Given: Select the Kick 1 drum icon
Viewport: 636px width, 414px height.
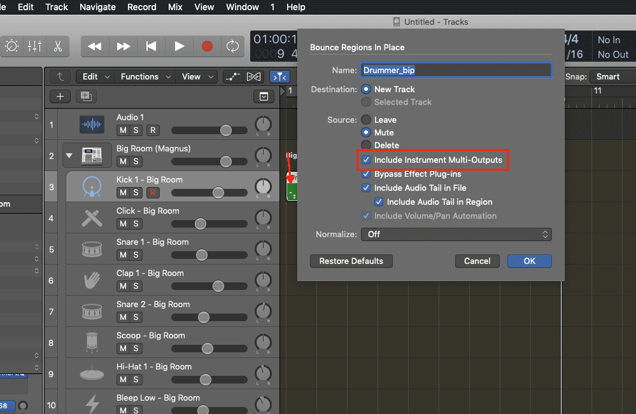Looking at the screenshot, I should (92, 186).
